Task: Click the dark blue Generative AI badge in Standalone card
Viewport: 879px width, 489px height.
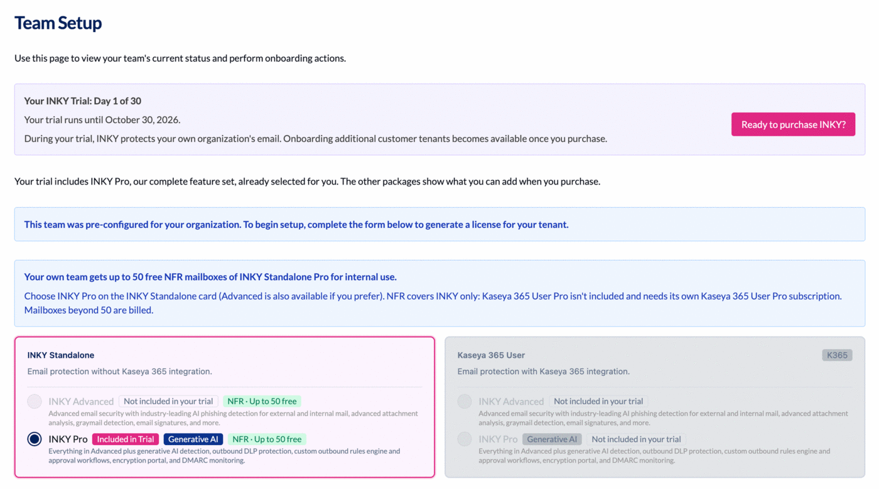Action: pyautogui.click(x=193, y=439)
